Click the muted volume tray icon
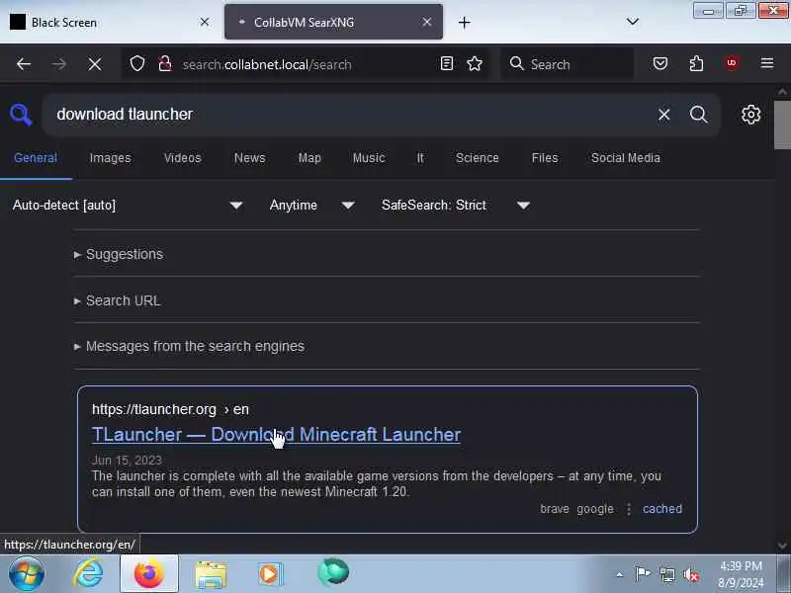Image resolution: width=791 pixels, height=593 pixels. [691, 574]
